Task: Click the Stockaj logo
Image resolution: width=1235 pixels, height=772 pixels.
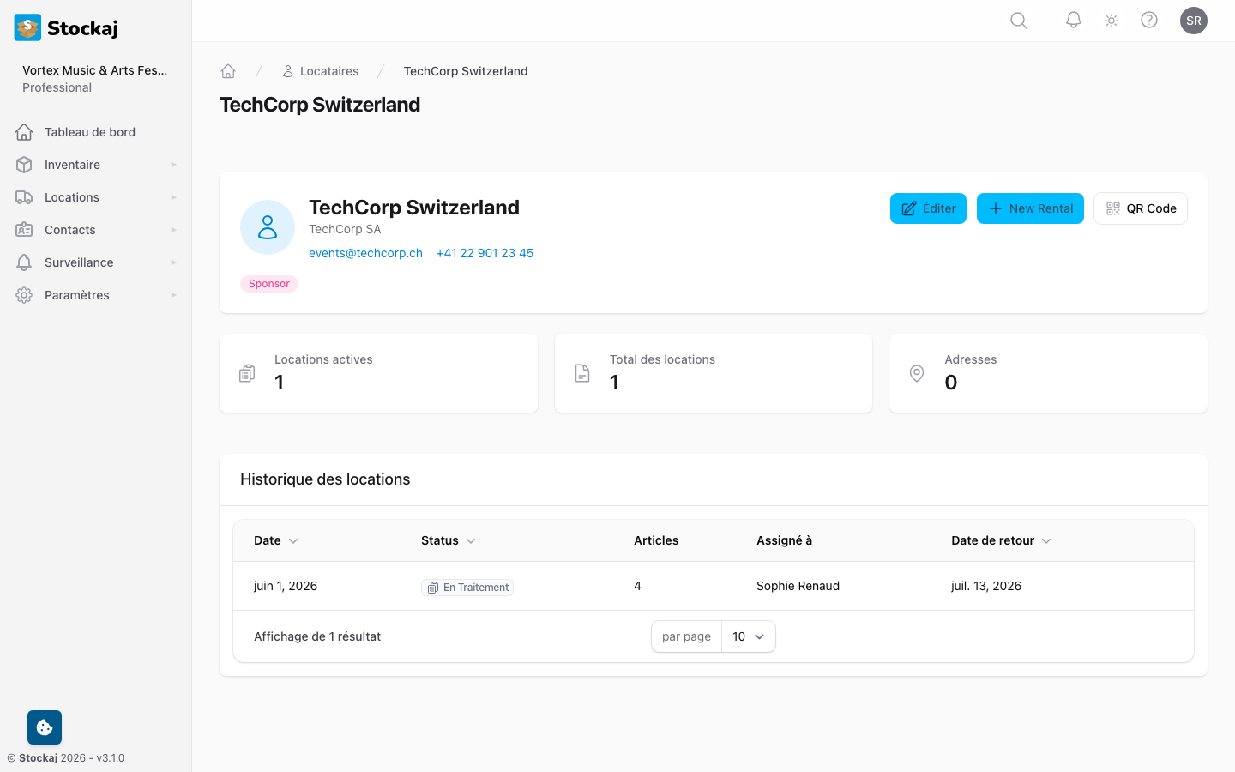Action: 67,27
